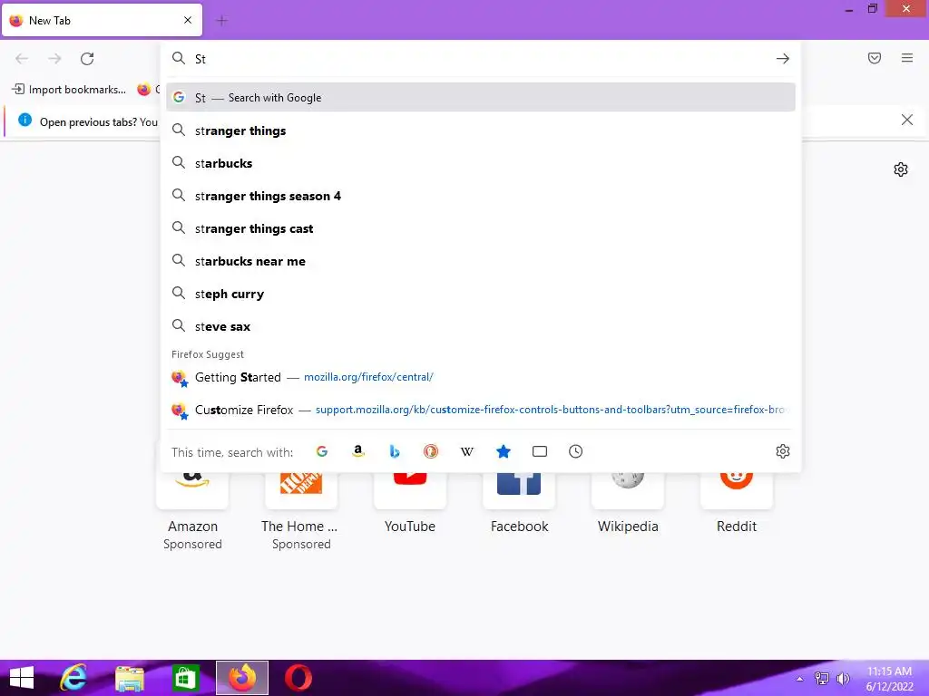Screen dimensions: 929x696
Task: Open new tab with plus button
Action: pos(221,21)
